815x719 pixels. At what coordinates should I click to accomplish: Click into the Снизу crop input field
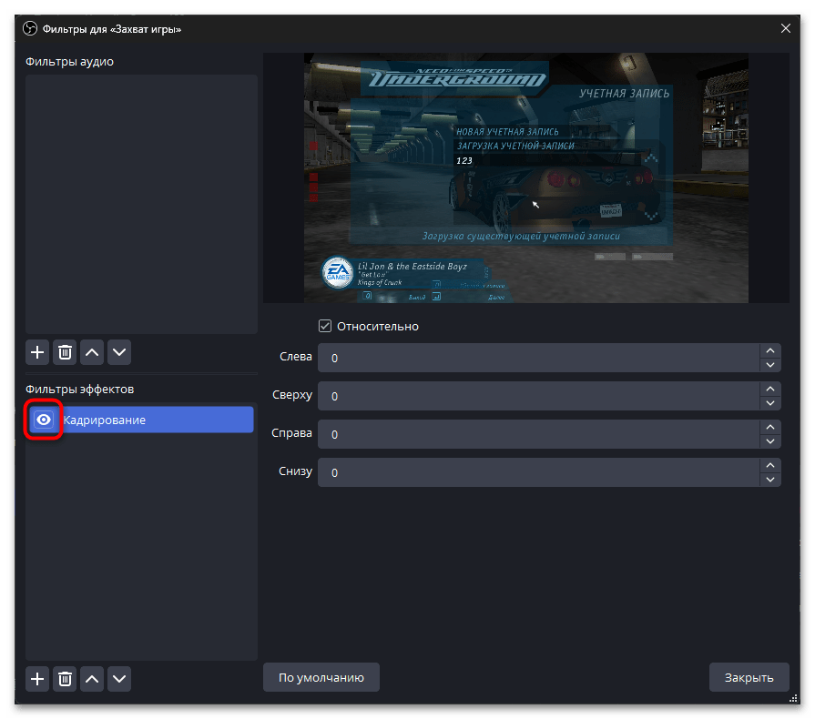coord(539,472)
